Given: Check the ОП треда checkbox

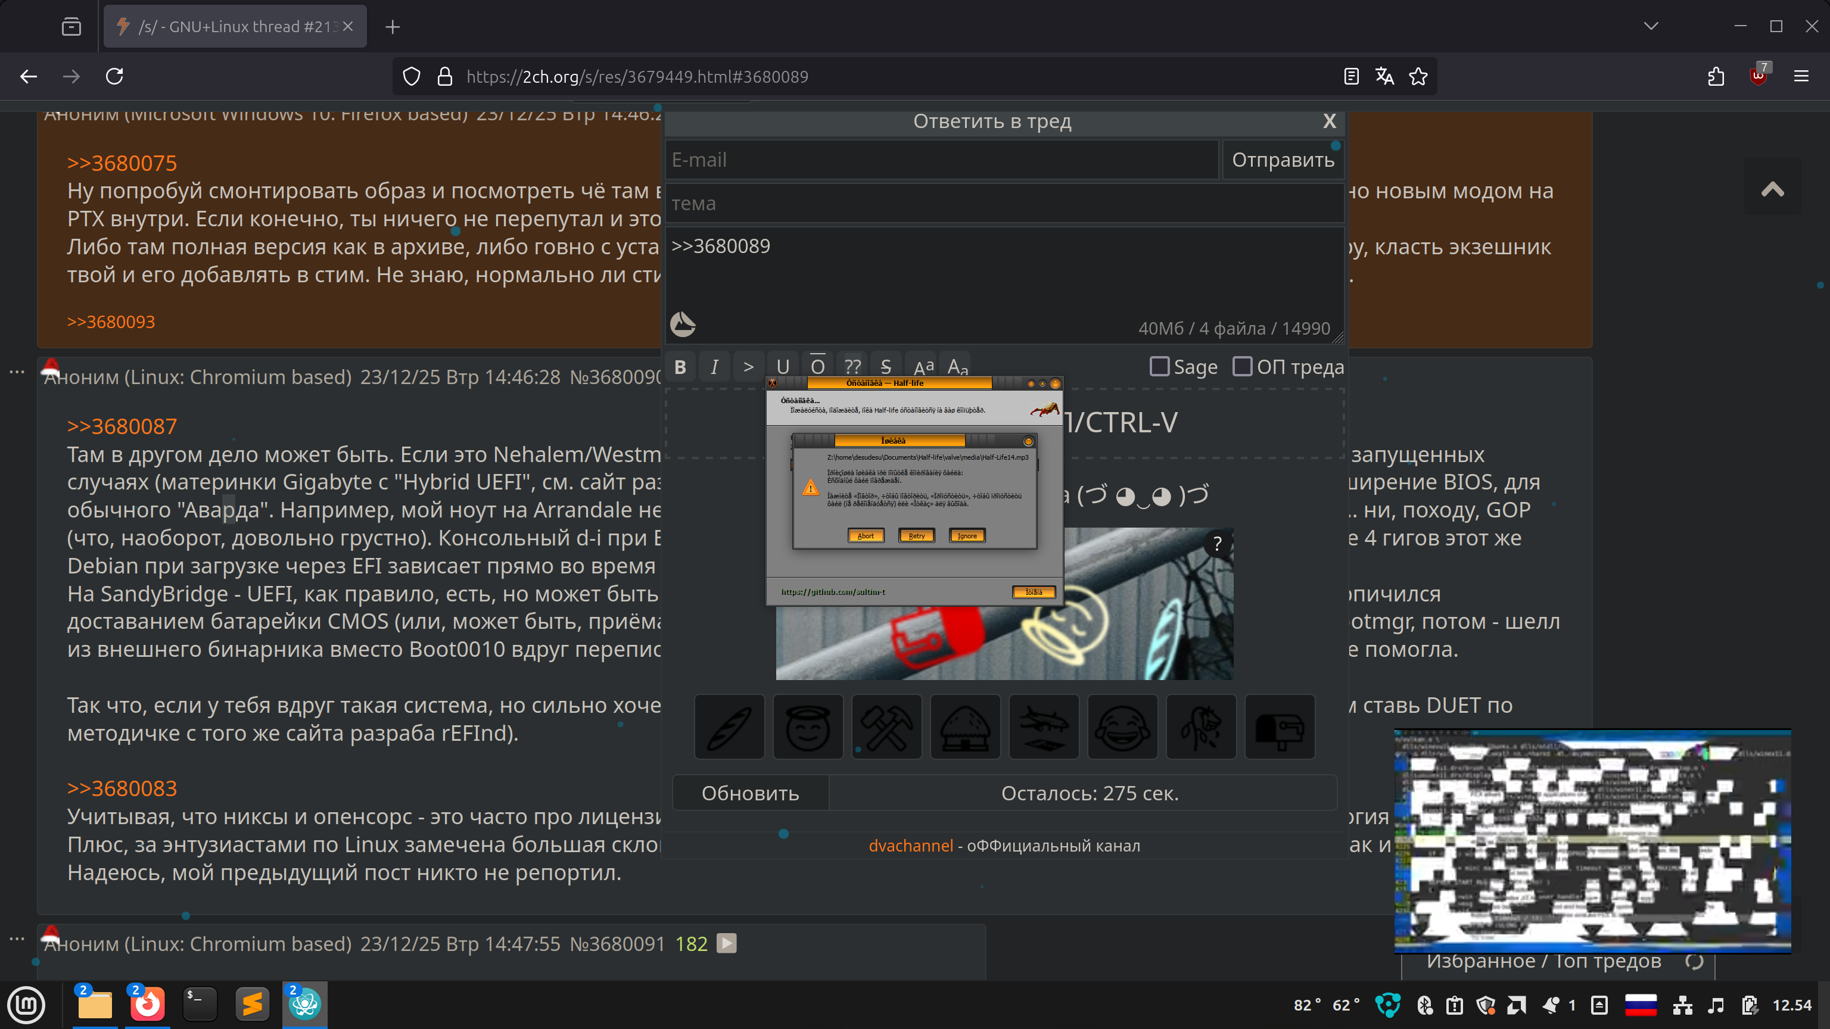Looking at the screenshot, I should (1243, 366).
